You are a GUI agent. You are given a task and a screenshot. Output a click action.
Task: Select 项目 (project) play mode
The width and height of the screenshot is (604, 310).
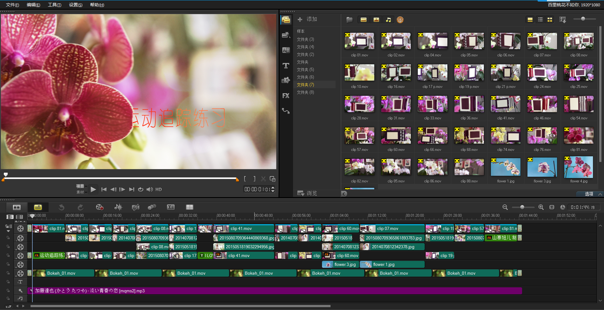click(80, 186)
